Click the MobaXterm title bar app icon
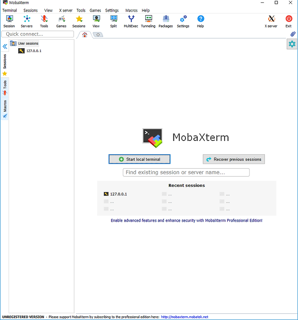Screen dimensions: 298x320 [x=5, y=2]
